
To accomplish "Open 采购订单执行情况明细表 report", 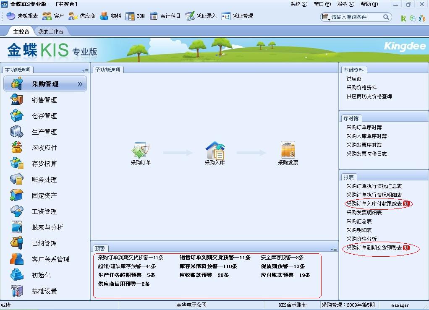I will point(374,195).
